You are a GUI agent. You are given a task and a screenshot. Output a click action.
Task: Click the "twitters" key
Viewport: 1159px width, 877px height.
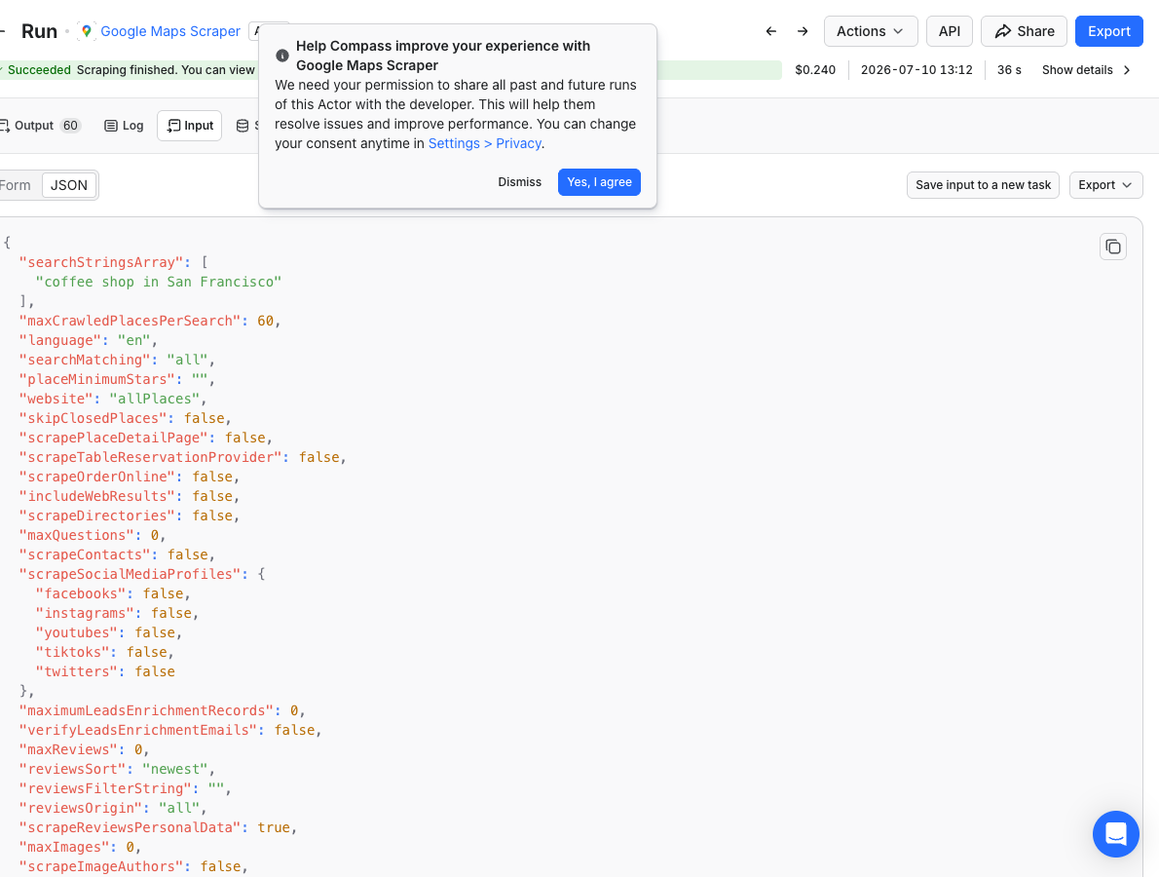(76, 671)
